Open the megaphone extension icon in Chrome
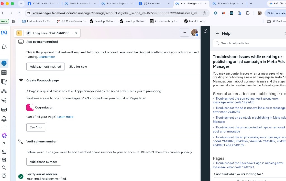The width and height of the screenshot is (286, 181). pos(224,13)
